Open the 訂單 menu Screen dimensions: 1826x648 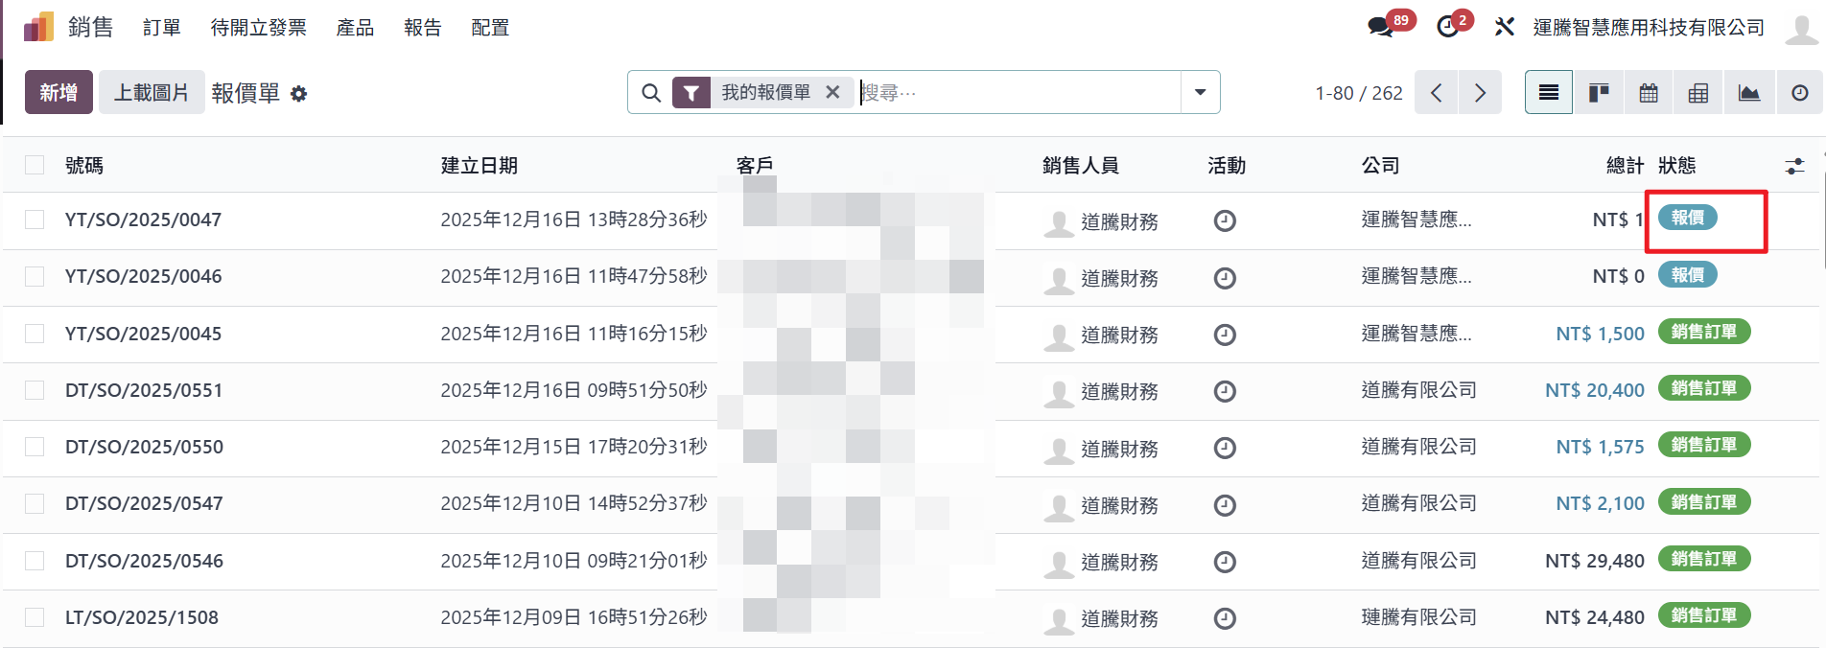click(x=161, y=28)
